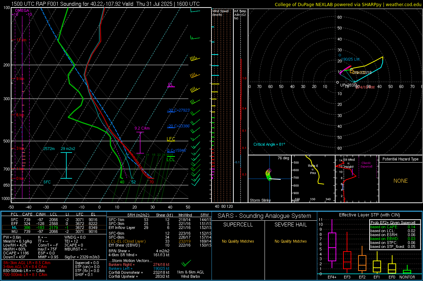Viewport: 423px width, 281px height.
Task: Click the 'DownT = 45F' value
Action: tap(14, 257)
